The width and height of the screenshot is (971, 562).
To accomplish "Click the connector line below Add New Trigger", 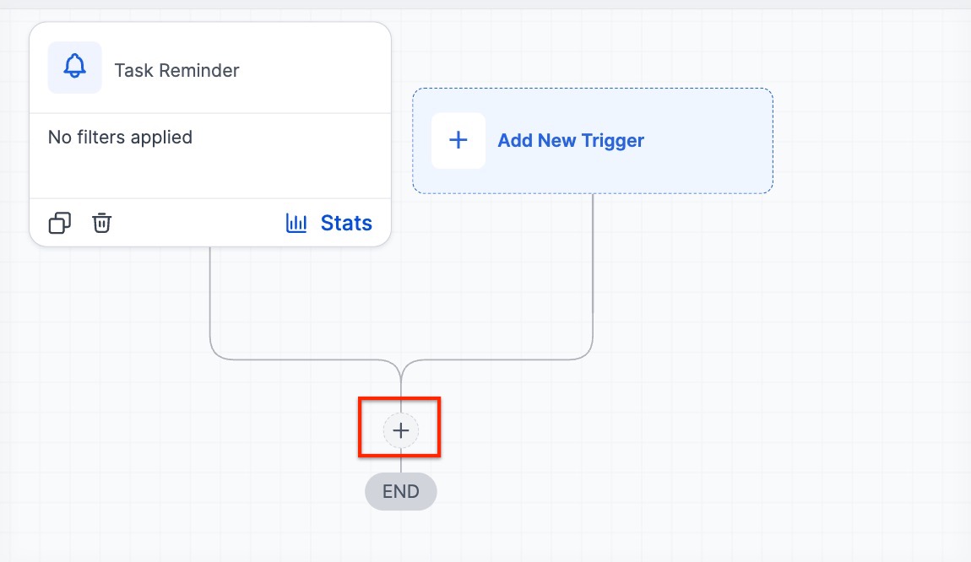I will [x=593, y=253].
